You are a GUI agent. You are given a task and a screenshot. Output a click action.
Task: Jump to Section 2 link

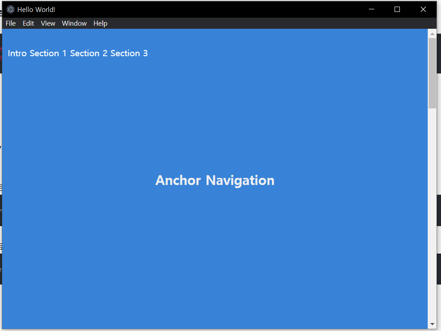(88, 53)
